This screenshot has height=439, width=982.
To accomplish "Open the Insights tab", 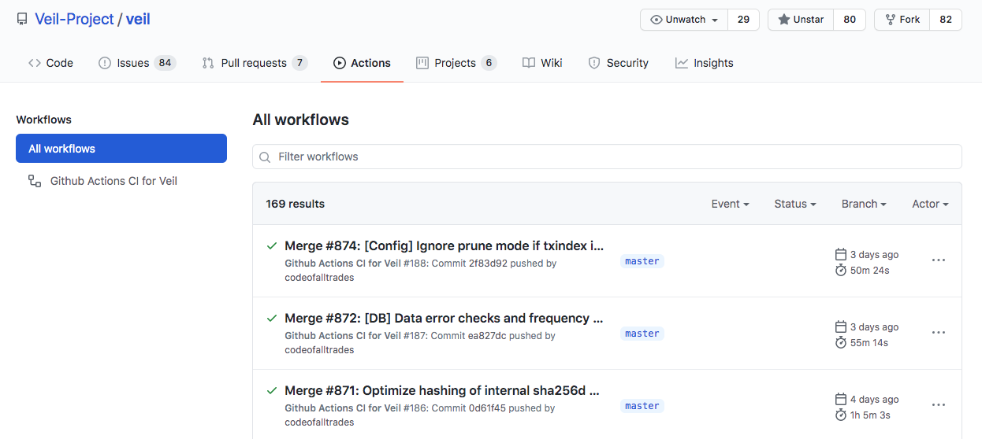I will pyautogui.click(x=704, y=63).
